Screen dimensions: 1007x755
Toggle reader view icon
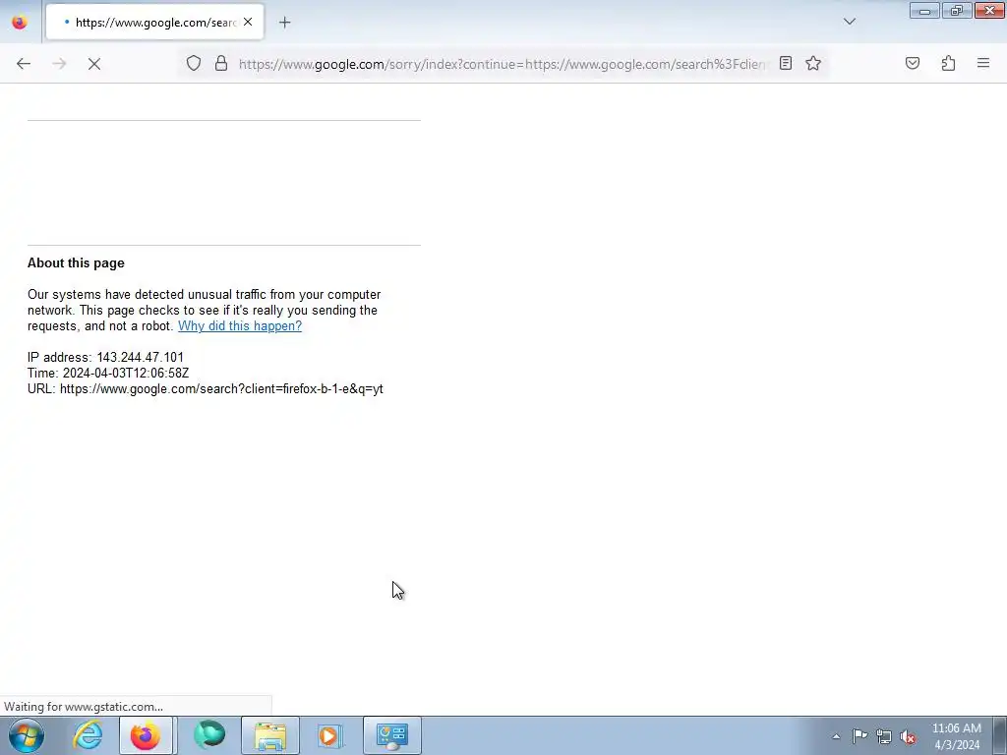click(x=786, y=63)
